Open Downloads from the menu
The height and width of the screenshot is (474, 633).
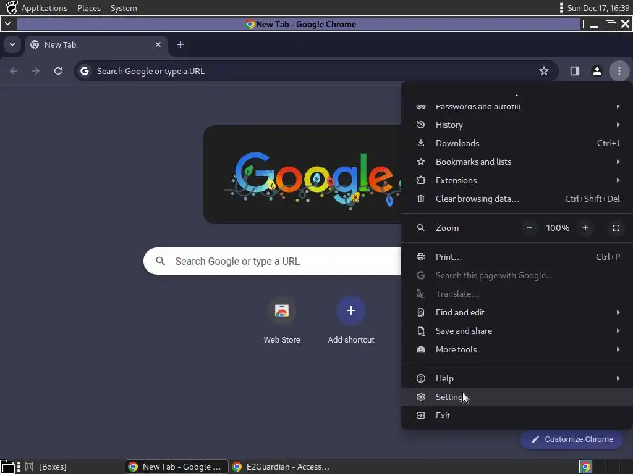(517, 143)
